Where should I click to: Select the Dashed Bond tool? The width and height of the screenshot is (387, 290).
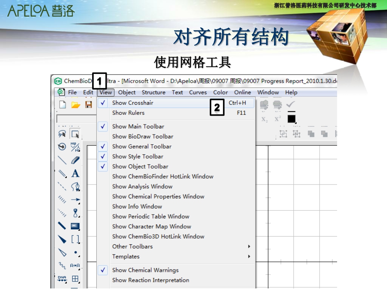coord(62,186)
